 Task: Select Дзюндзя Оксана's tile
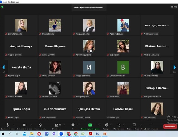point(89,109)
